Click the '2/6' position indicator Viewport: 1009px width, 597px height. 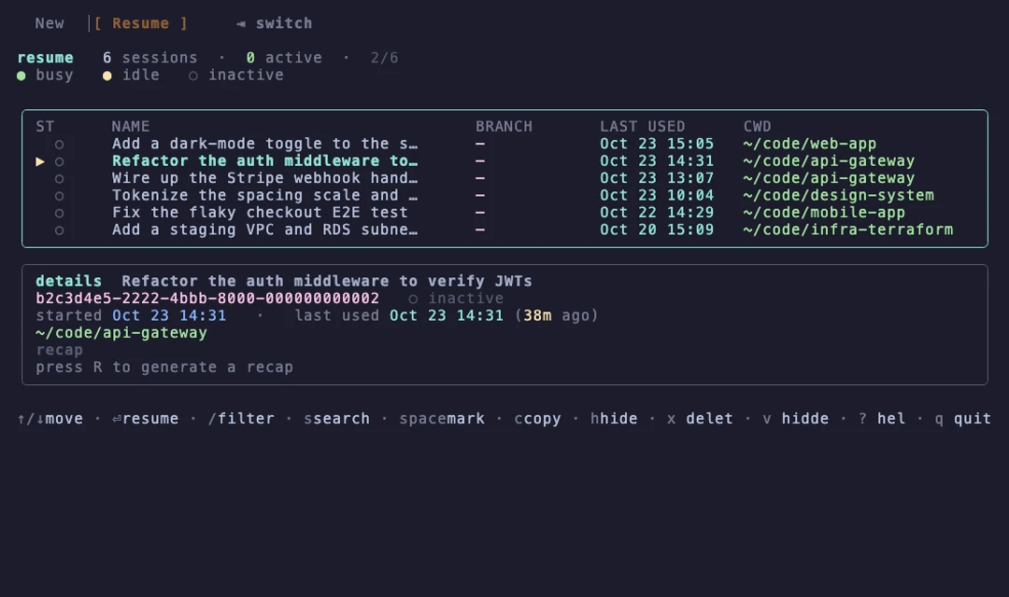coord(384,58)
